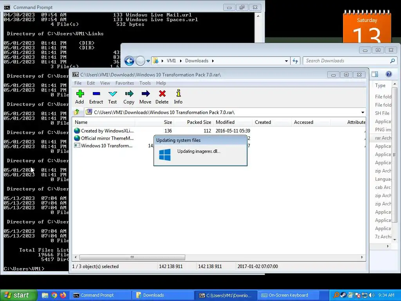Click the Explorer Back arrow button
The width and height of the screenshot is (401, 301).
tap(129, 61)
